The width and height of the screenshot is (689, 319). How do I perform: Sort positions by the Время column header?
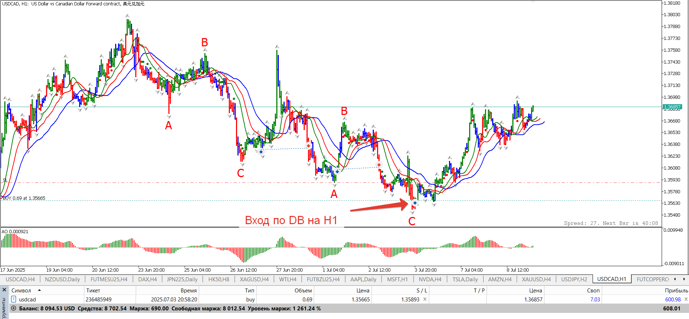(x=189, y=290)
